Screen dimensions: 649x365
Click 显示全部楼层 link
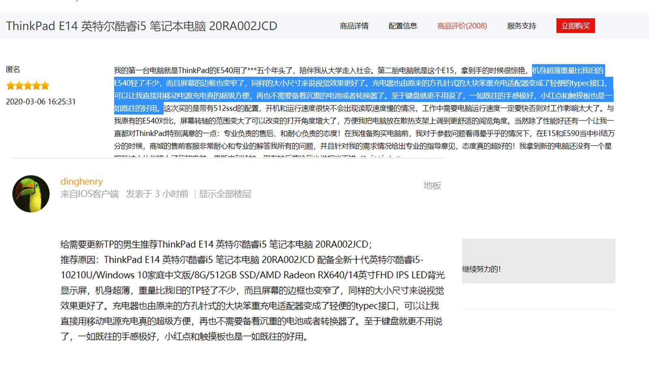[225, 194]
